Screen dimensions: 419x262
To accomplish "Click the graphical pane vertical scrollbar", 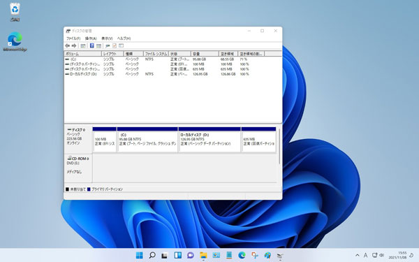I will [x=279, y=146].
